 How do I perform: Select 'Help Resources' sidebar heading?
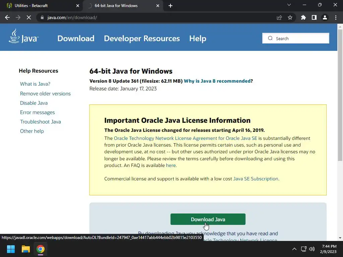click(39, 71)
